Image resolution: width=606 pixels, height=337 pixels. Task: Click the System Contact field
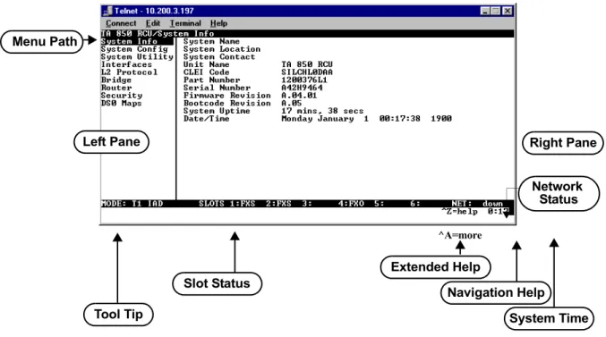click(219, 56)
